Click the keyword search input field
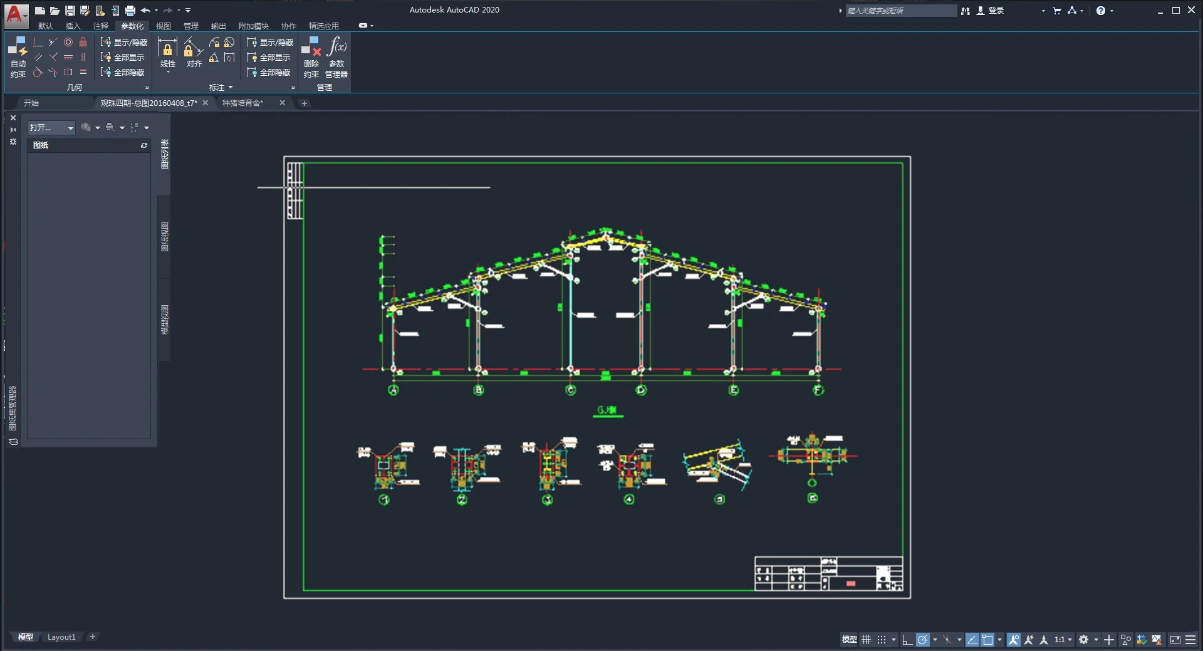The height and width of the screenshot is (651, 1203). 901,11
